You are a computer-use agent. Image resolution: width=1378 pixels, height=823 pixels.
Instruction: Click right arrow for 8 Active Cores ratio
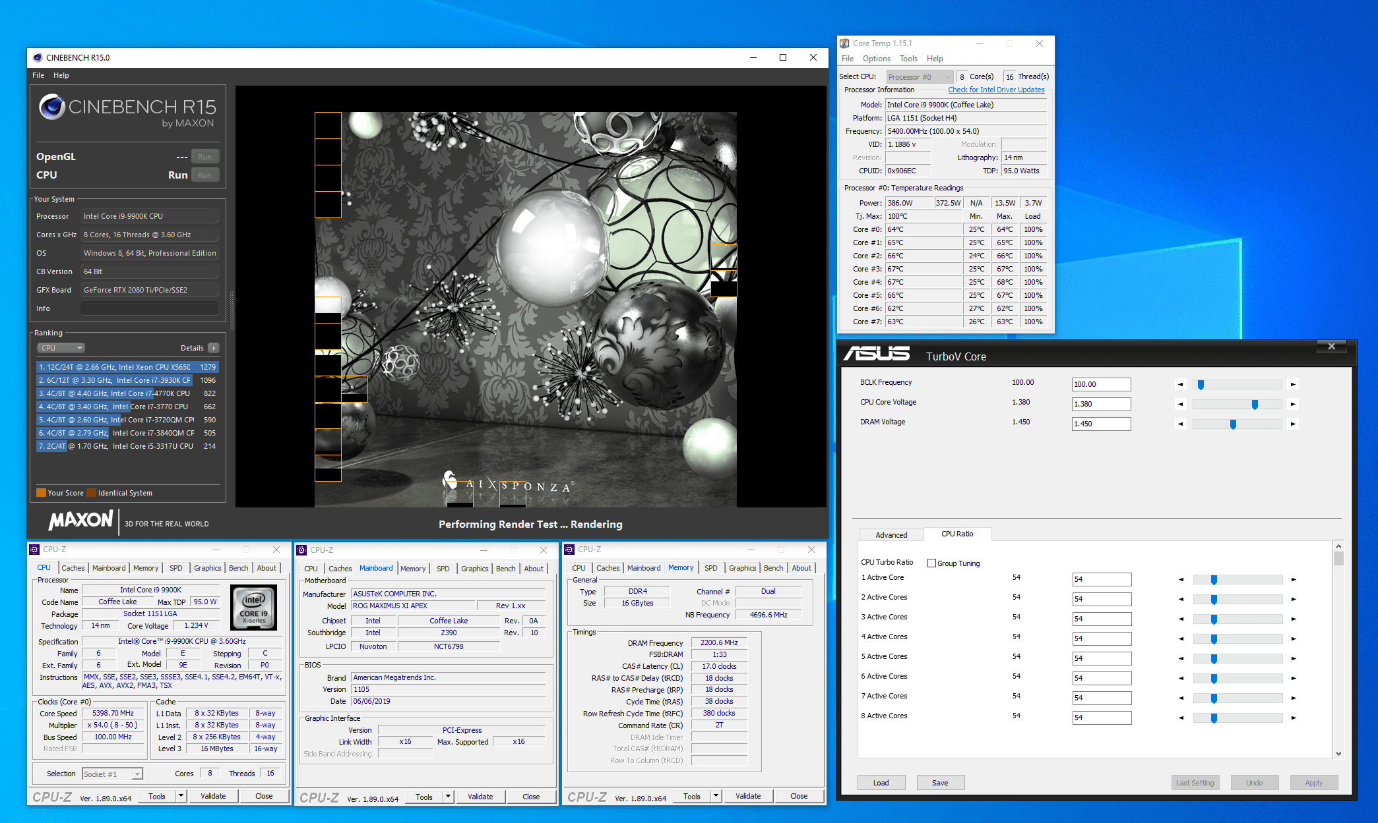[x=1294, y=718]
